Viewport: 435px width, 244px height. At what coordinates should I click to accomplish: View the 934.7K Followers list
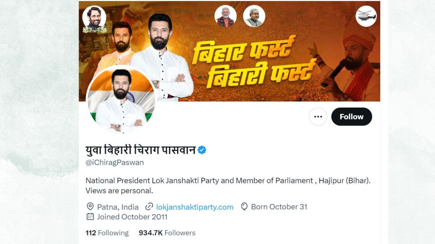(167, 233)
